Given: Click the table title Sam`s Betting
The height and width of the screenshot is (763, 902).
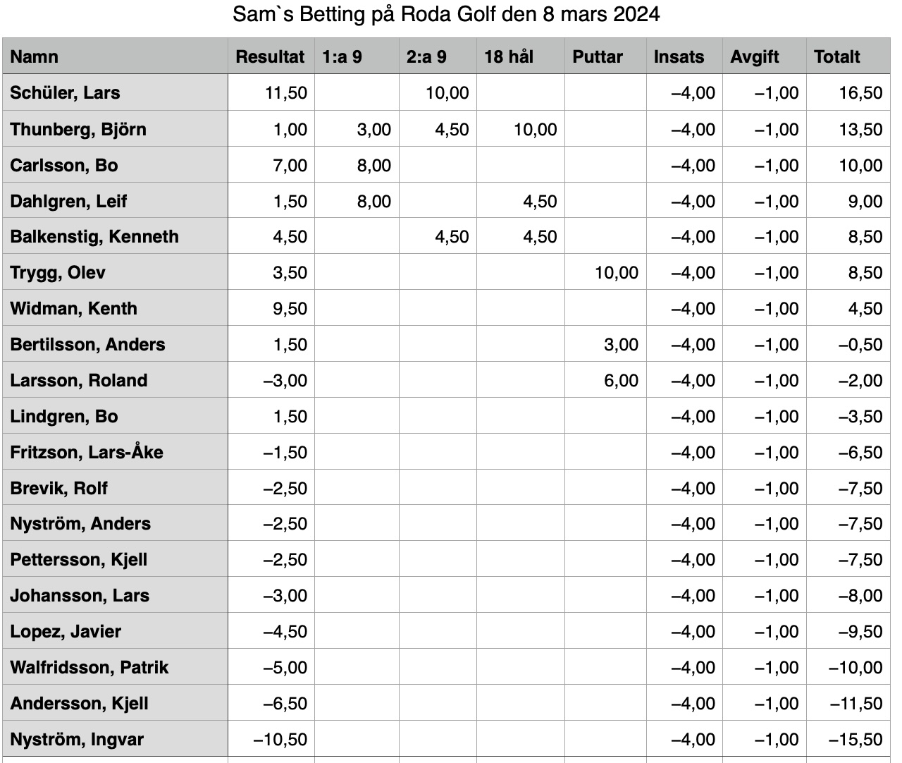Looking at the screenshot, I should [446, 14].
